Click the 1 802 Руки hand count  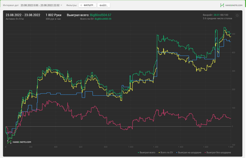[x=53, y=15]
